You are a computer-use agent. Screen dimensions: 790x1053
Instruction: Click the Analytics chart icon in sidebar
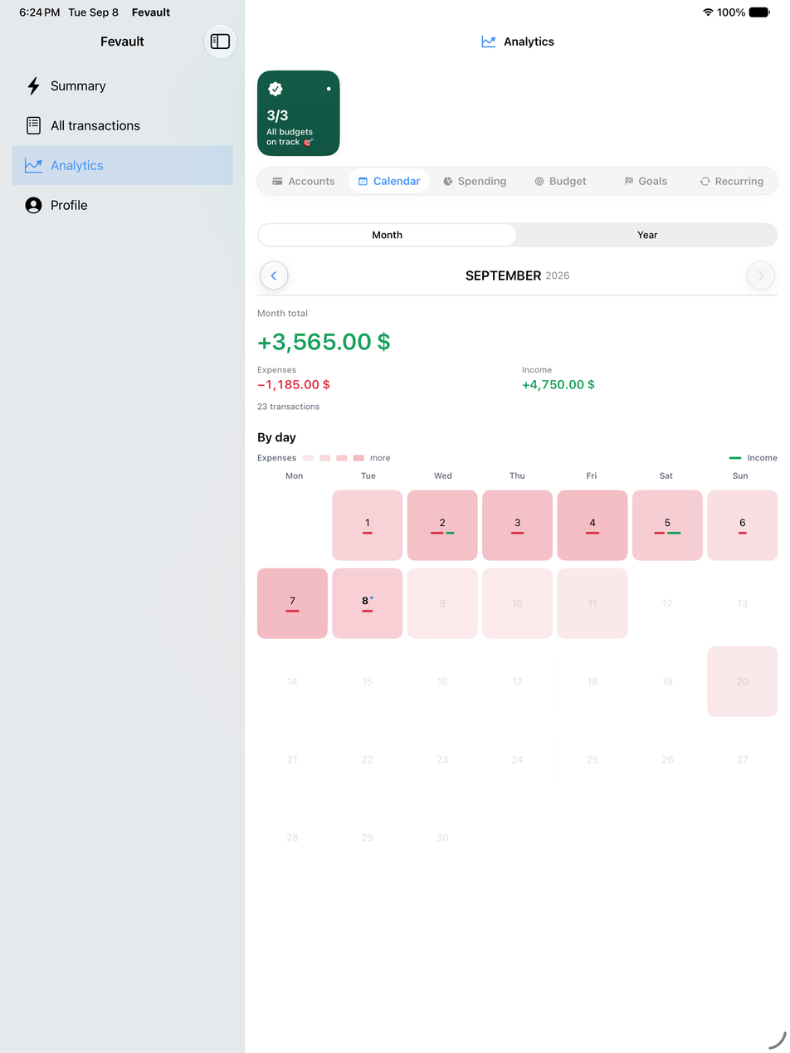point(33,165)
